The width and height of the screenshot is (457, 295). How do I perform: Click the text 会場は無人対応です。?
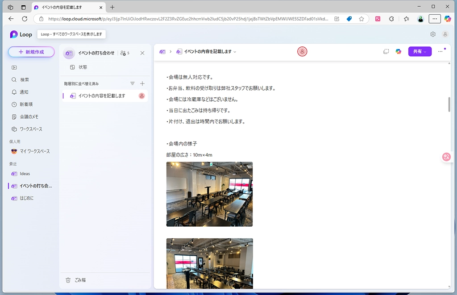[x=191, y=77]
